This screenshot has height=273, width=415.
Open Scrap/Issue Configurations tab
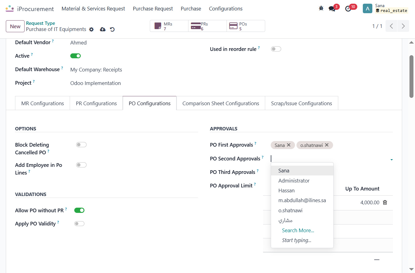point(301,103)
